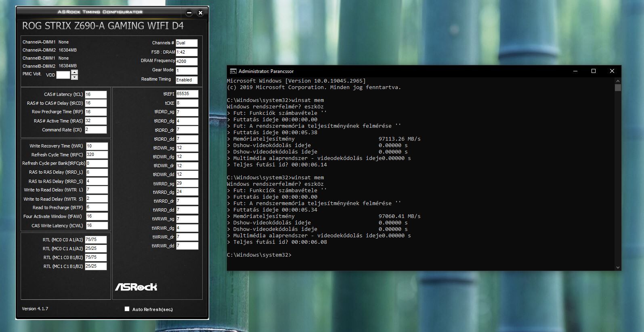Click the command prompt scrollbar up arrow
644x332 pixels.
[618, 81]
